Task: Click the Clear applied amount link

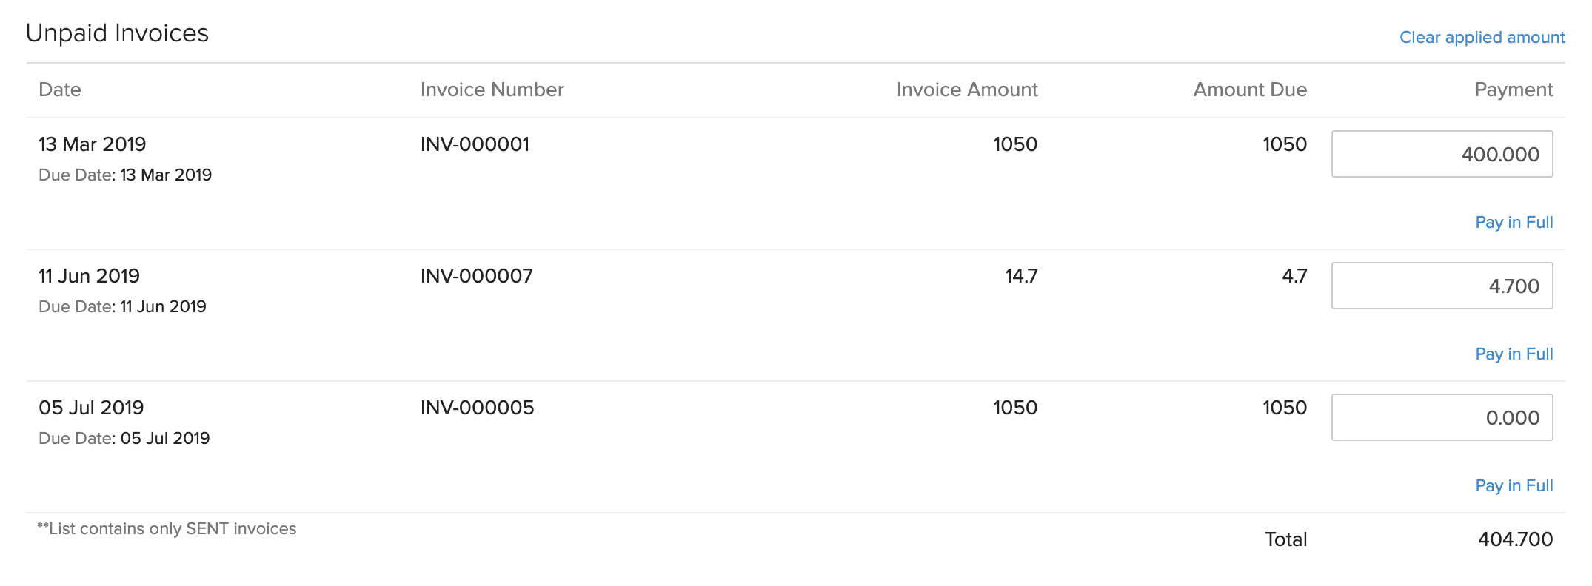Action: (x=1482, y=37)
